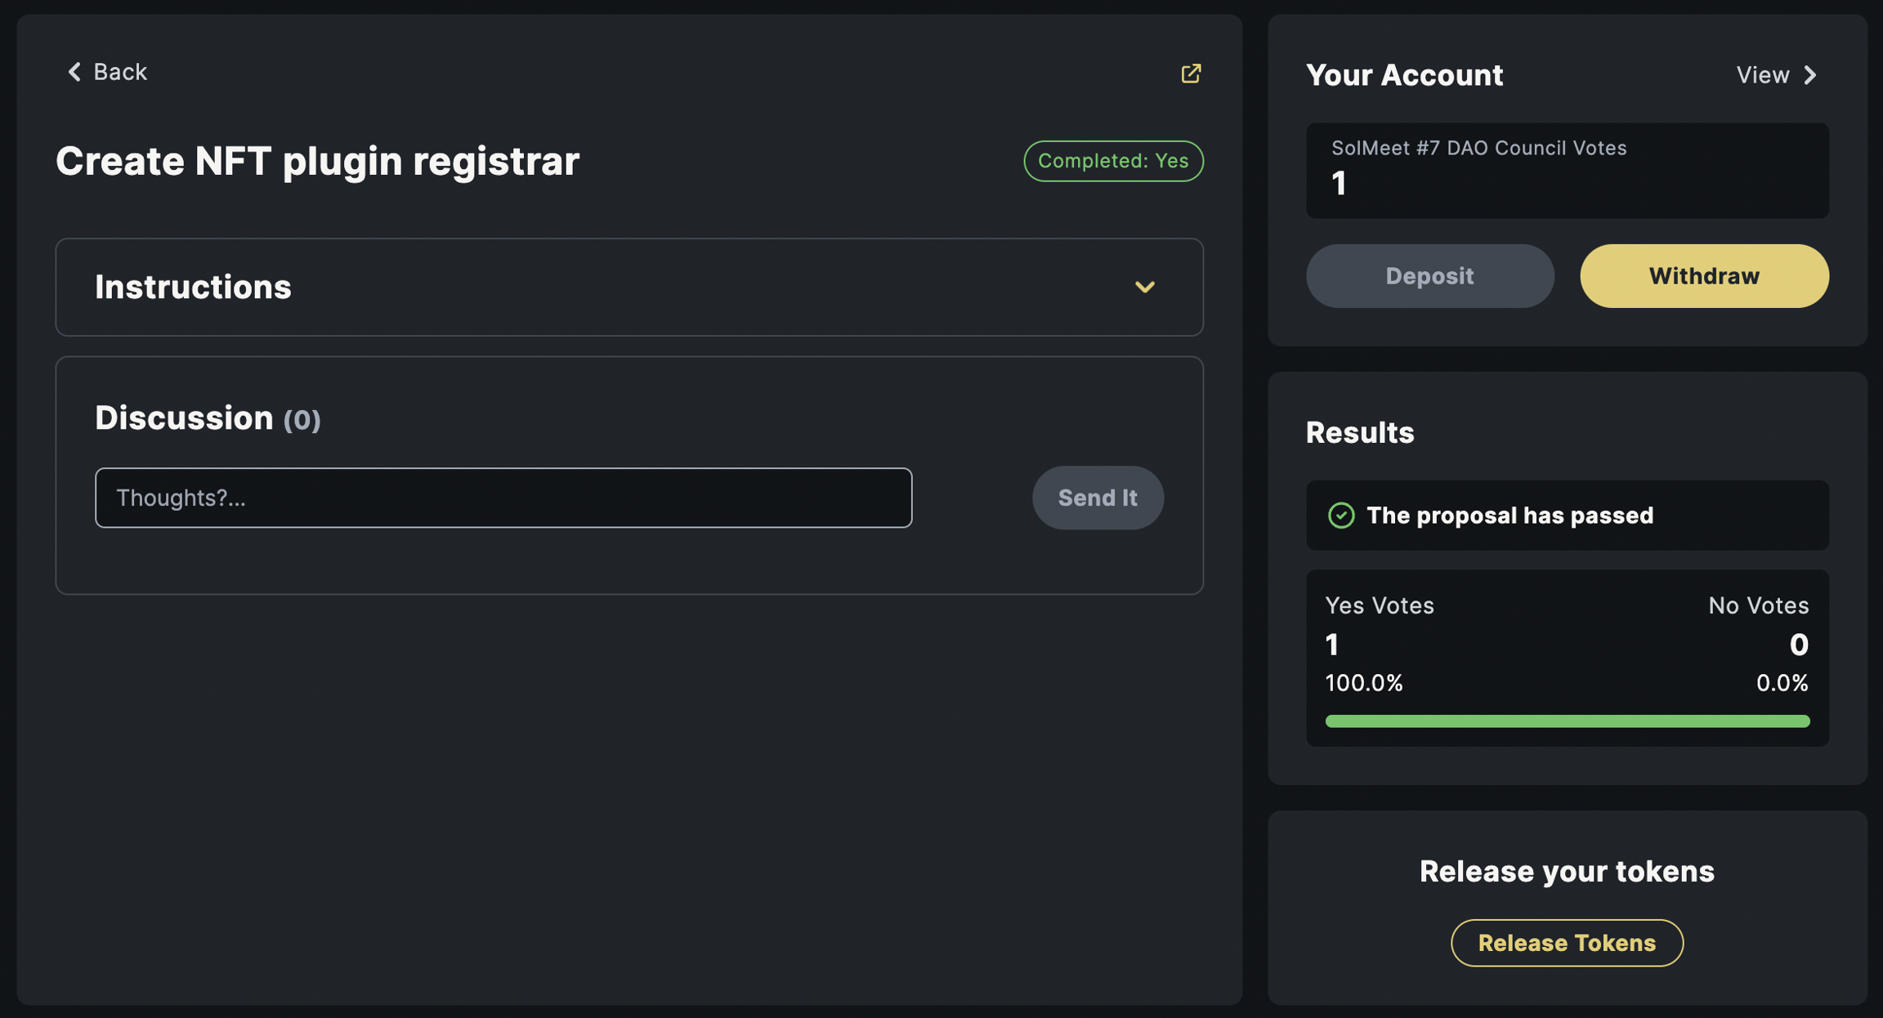Open proposal in explorer via external link icon
Viewport: 1883px width, 1018px height.
(1191, 74)
